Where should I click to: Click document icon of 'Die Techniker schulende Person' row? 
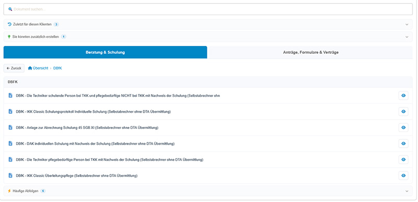(x=10, y=96)
